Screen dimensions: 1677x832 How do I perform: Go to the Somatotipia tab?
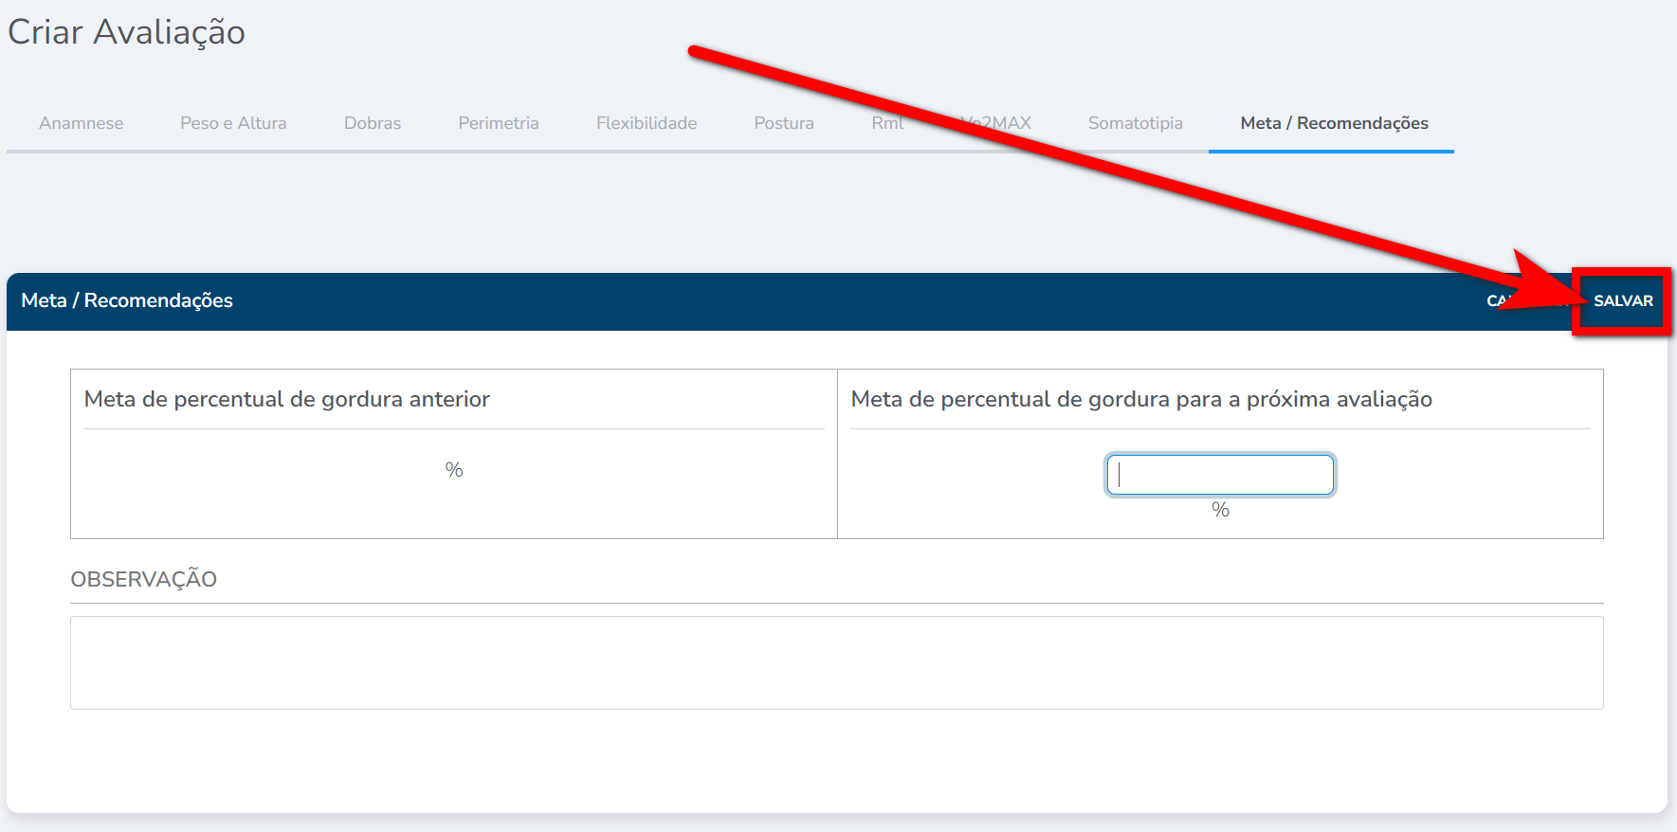[1135, 123]
